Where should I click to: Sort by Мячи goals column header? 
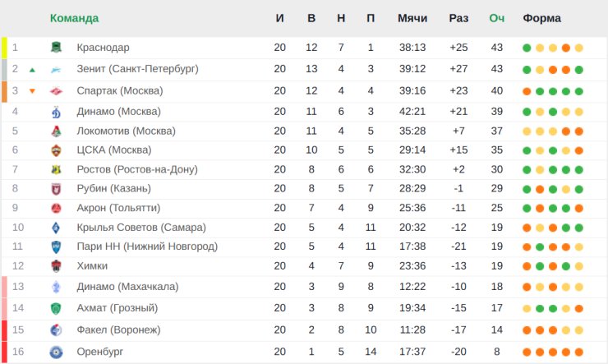(x=412, y=18)
